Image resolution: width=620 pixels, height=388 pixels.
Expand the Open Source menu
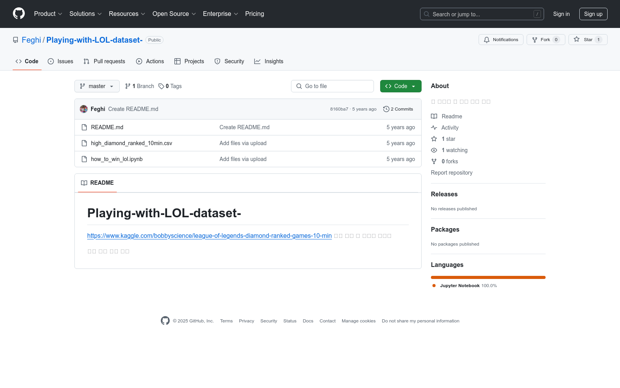174,14
